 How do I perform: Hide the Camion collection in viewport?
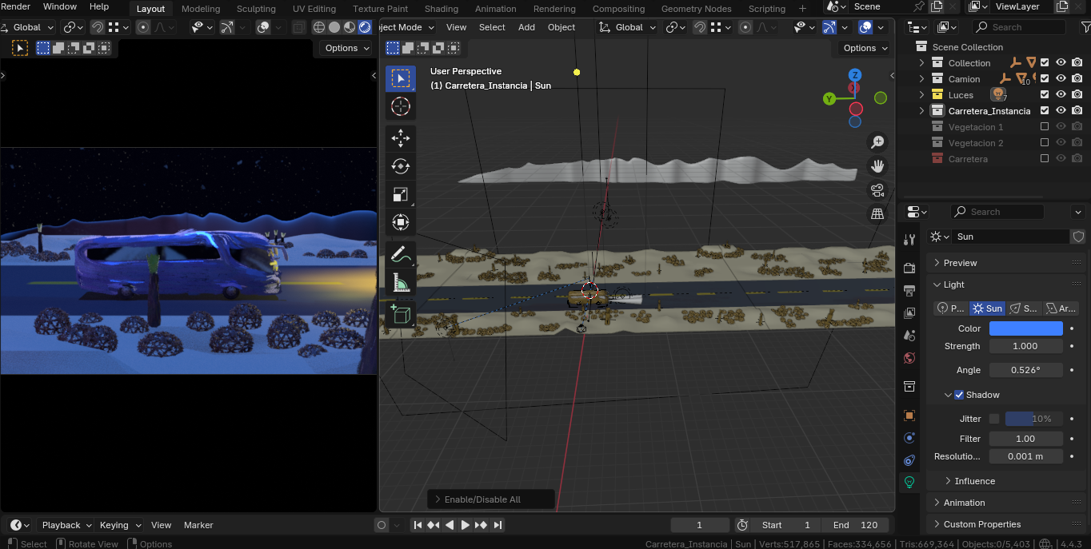pyautogui.click(x=1061, y=79)
